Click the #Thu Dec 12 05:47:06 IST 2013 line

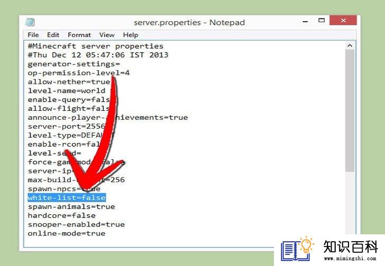[98, 55]
